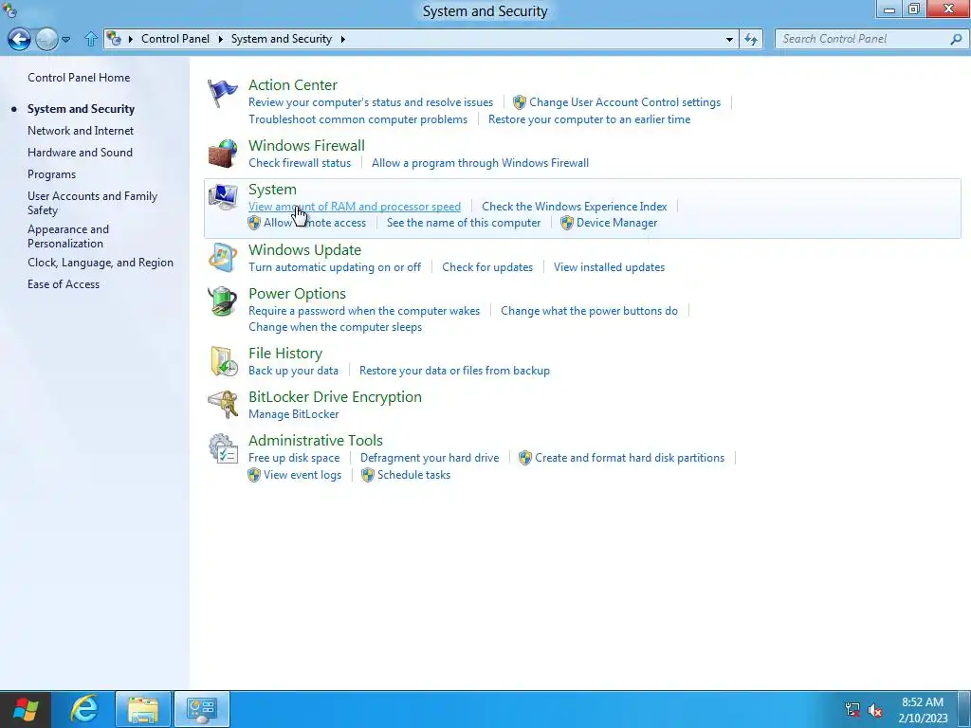Click the Control Panel taskbar icon
The image size is (971, 728).
click(202, 709)
